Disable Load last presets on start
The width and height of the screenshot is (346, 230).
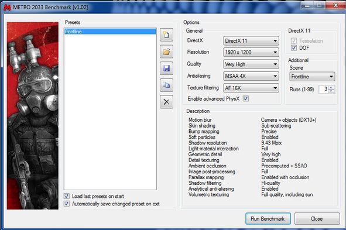click(x=66, y=196)
